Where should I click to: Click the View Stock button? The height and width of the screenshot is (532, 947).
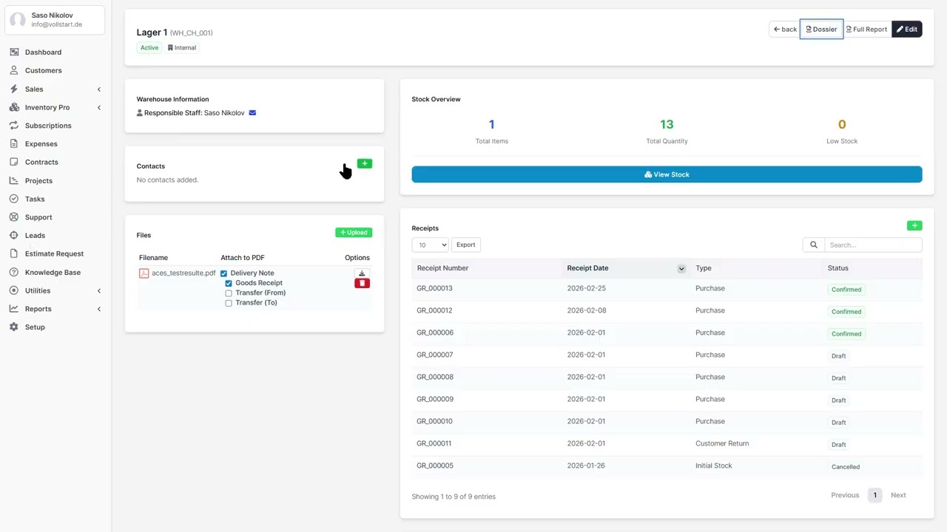coord(667,174)
